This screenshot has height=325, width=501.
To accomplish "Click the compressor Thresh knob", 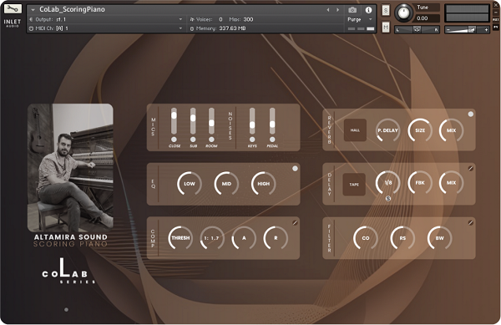I will coord(180,238).
